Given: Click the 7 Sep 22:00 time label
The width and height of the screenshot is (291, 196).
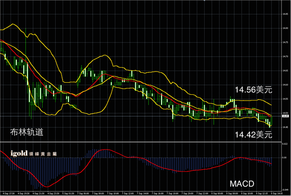Looking at the screenshot, I should pos(202,193).
